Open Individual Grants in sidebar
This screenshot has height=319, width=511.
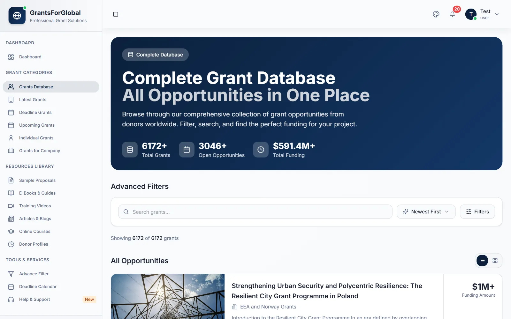[51, 138]
